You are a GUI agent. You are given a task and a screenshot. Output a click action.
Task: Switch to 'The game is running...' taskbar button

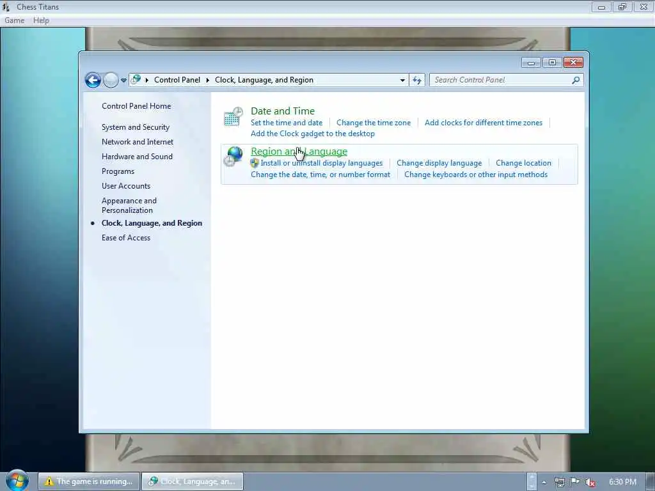point(88,481)
